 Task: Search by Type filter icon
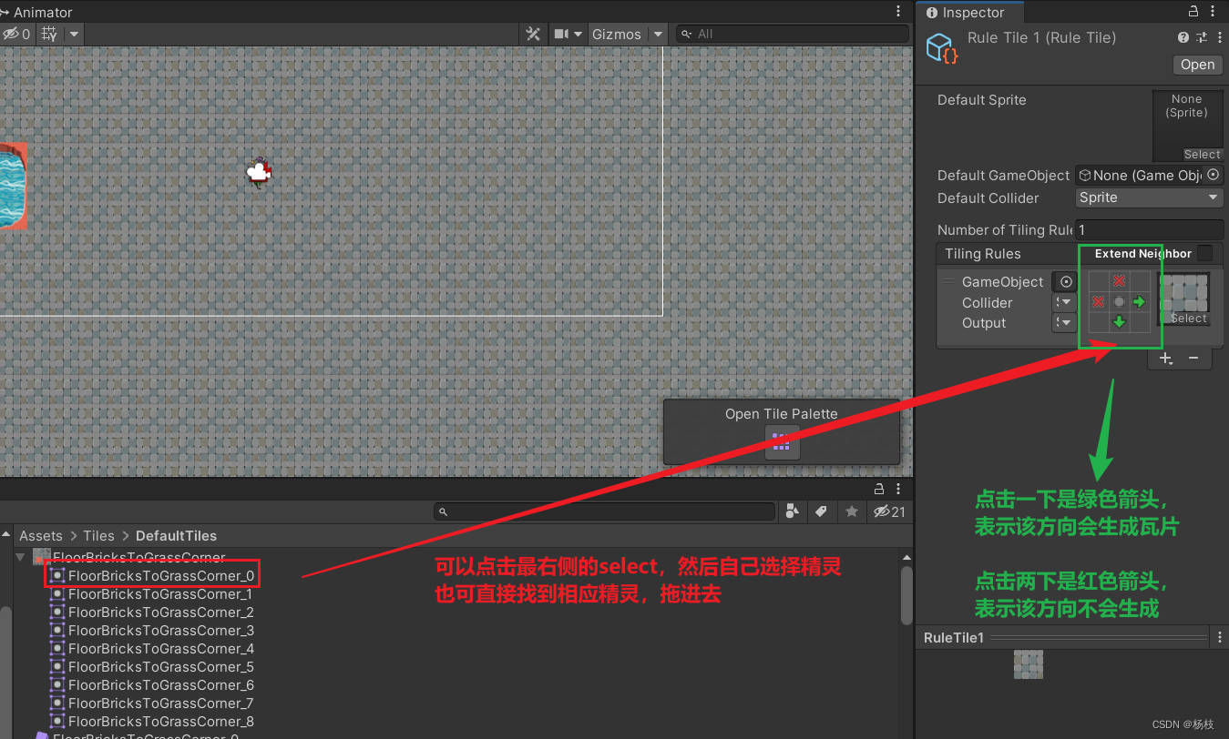794,511
